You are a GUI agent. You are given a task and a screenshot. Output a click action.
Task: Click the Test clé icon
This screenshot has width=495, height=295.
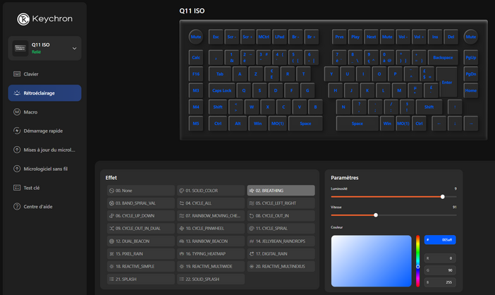click(x=17, y=188)
